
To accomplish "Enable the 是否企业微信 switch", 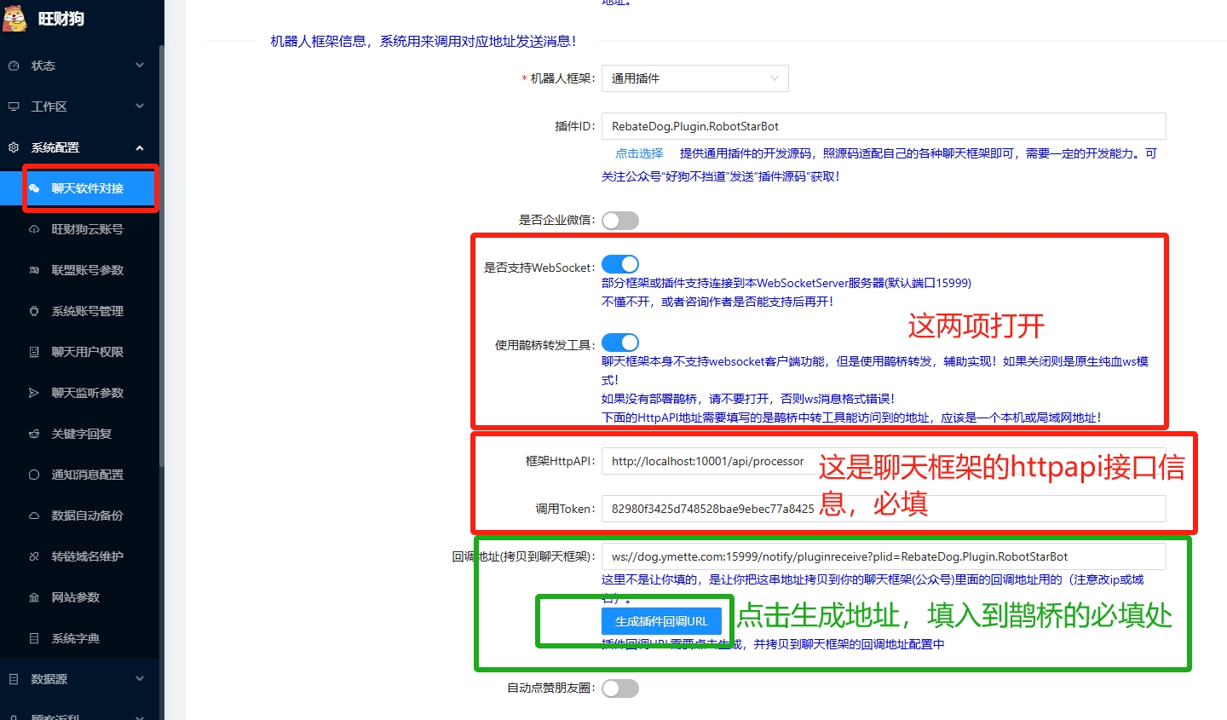I will (619, 221).
